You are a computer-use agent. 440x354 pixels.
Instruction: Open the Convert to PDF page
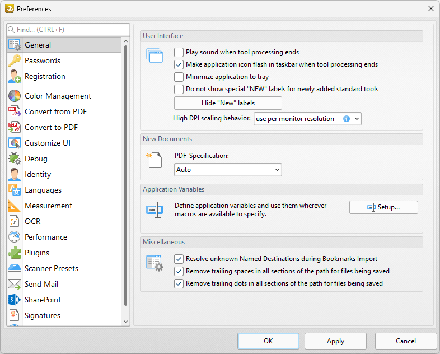(x=64, y=128)
